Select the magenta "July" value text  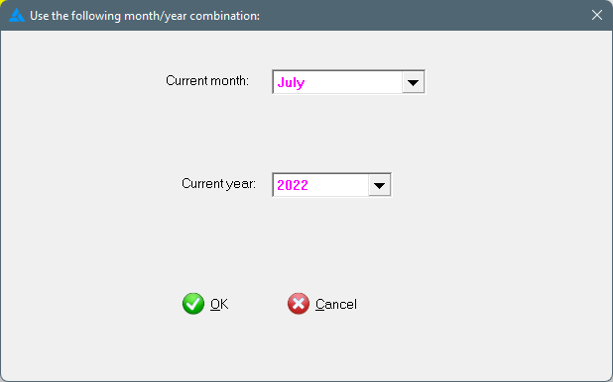click(x=291, y=83)
